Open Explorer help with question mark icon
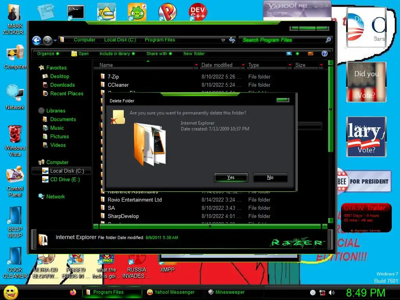 coord(325,54)
